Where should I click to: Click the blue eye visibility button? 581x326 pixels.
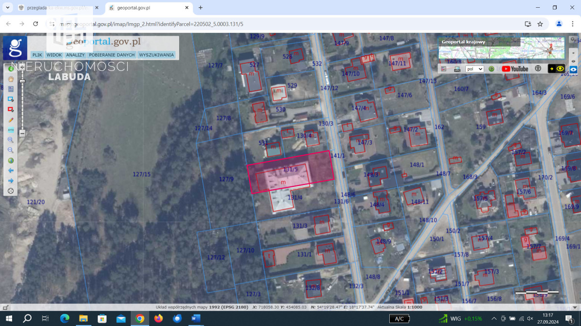pos(573,69)
